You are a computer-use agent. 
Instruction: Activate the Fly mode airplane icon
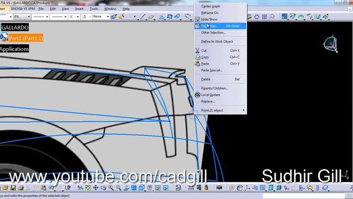click(80, 188)
